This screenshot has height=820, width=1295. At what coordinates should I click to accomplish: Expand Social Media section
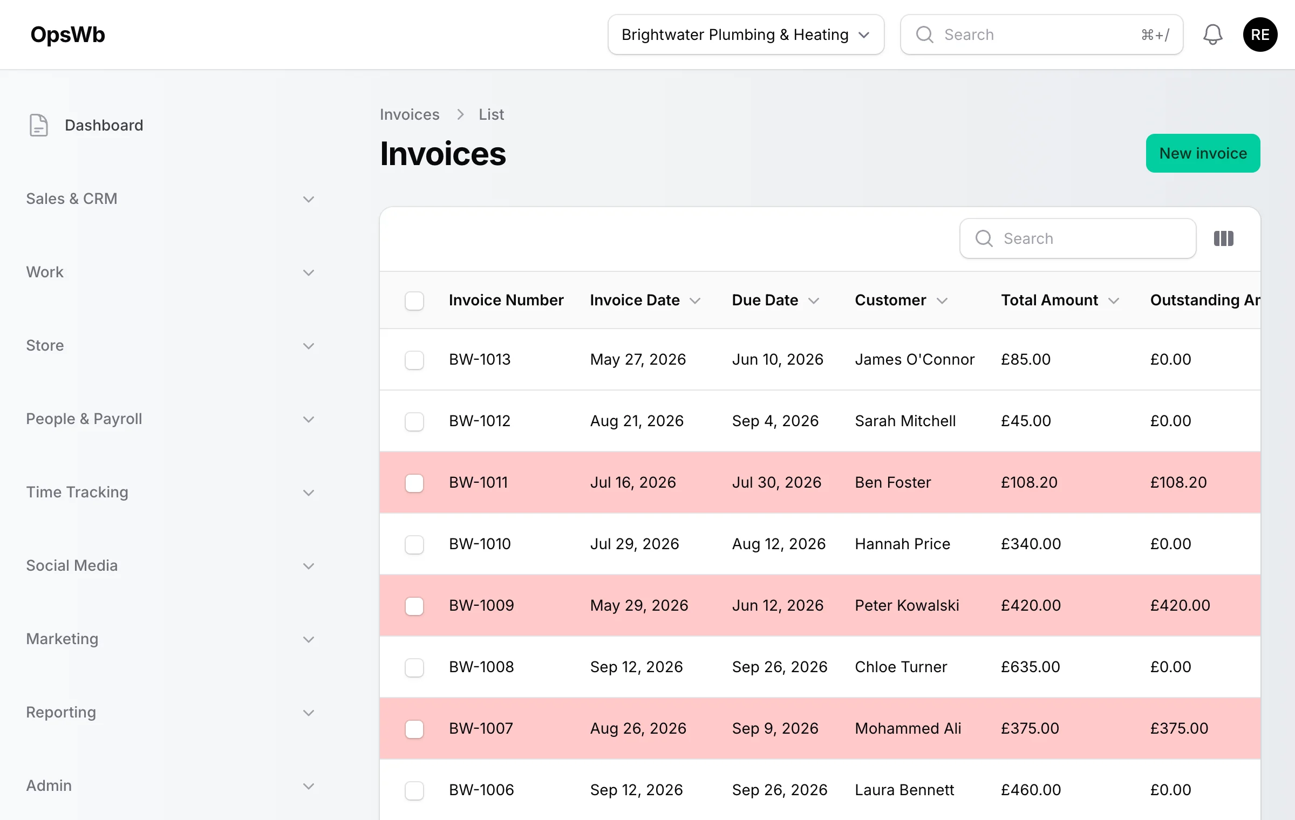tap(171, 565)
